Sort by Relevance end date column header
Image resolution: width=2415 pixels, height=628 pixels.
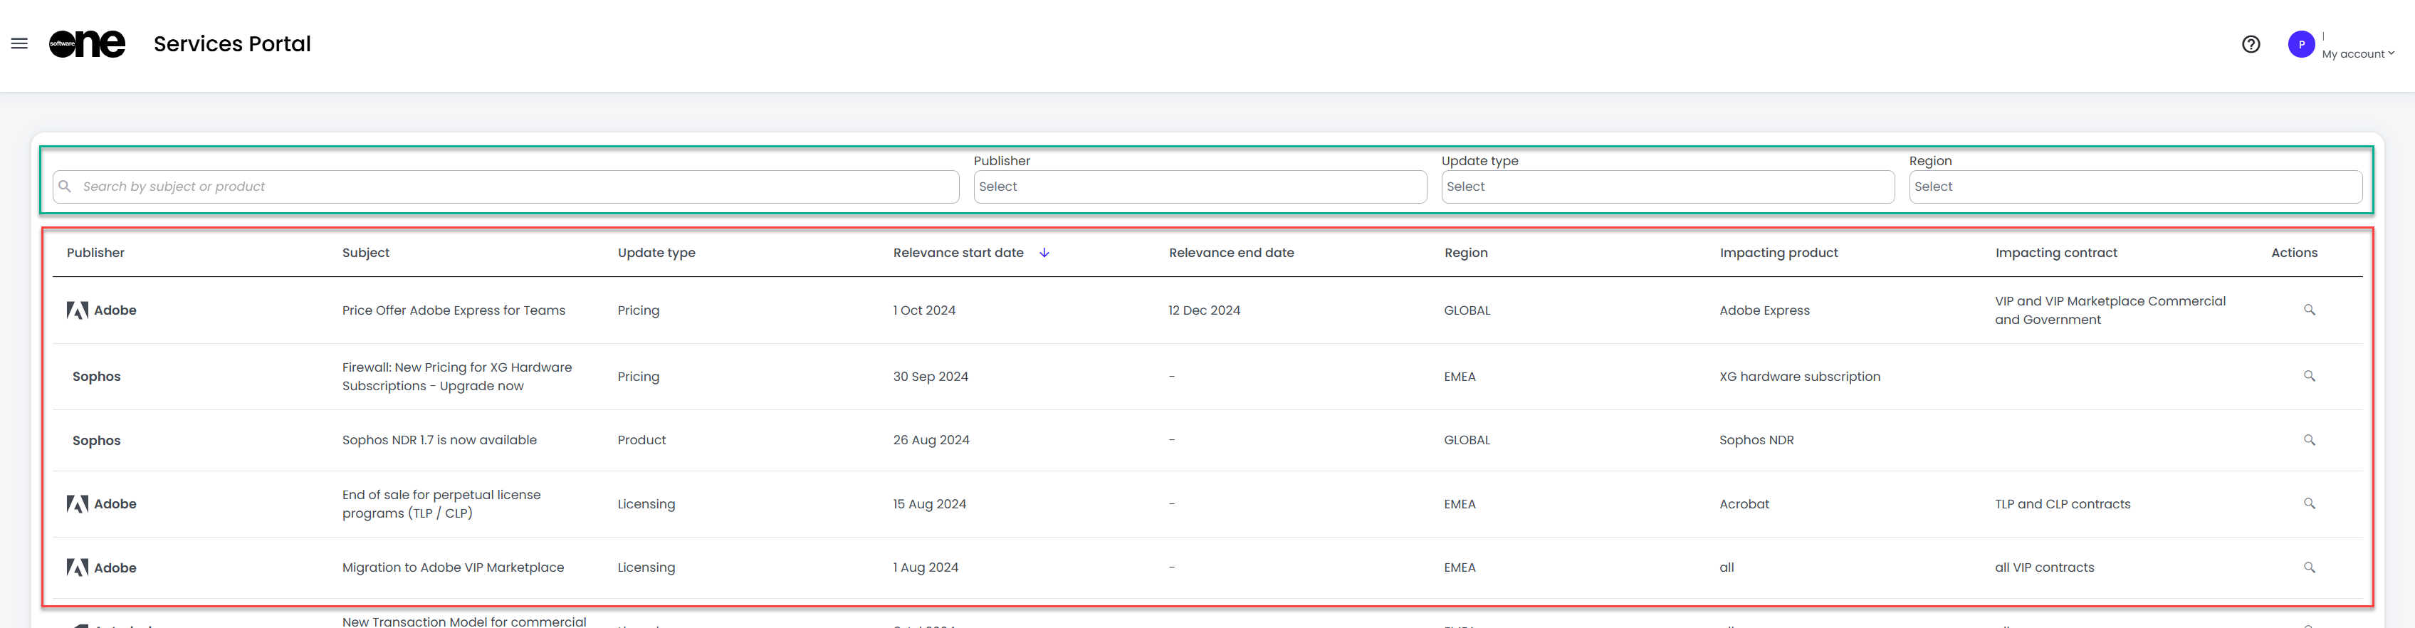point(1231,253)
